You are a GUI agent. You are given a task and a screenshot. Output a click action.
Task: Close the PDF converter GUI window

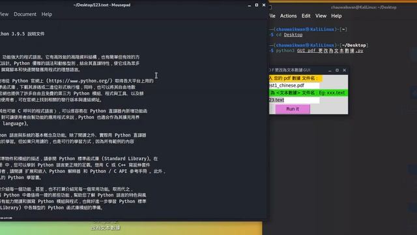click(345, 70)
